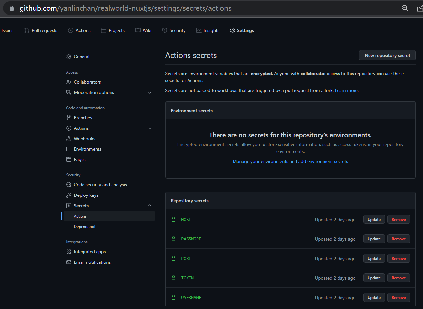Open the Wiki tab

(x=144, y=30)
